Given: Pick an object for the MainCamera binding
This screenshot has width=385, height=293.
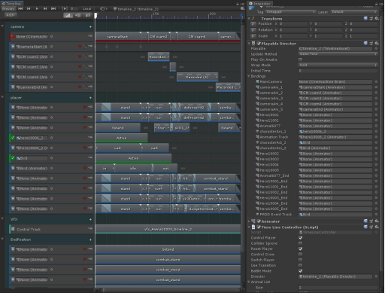Looking at the screenshot, I should tap(376, 82).
